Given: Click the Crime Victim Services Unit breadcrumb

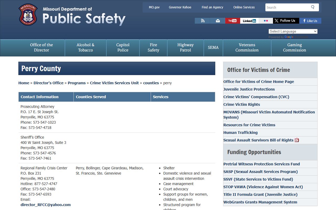Looking at the screenshot, I should point(114,83).
